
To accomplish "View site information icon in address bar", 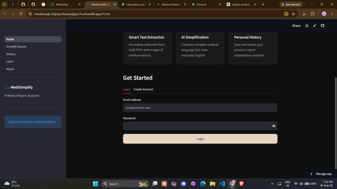I will (30, 14).
